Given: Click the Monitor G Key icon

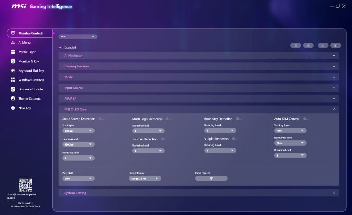Looking at the screenshot, I should pos(13,61).
